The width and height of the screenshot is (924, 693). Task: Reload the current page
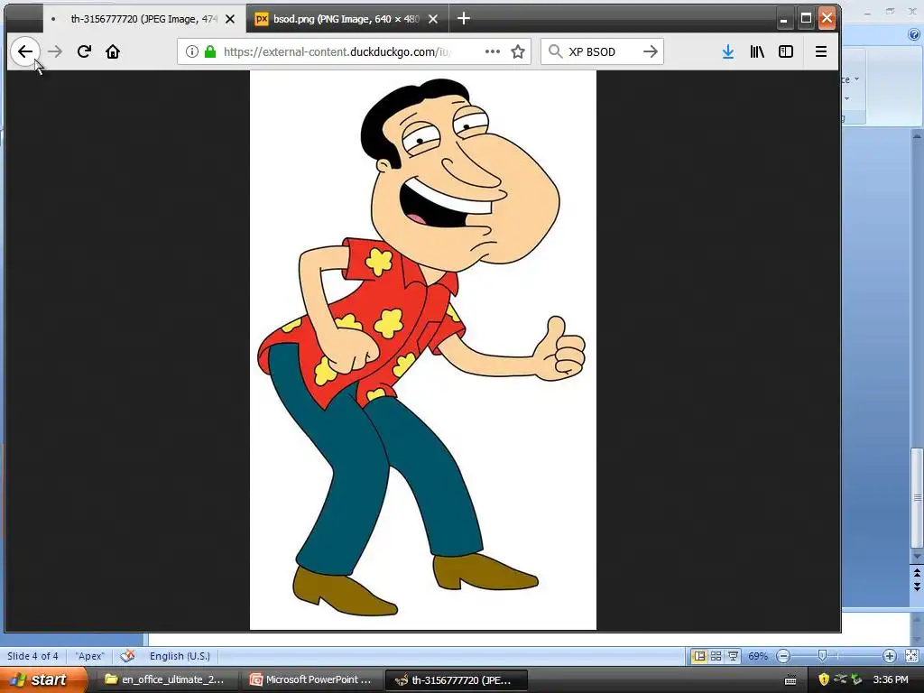click(x=84, y=51)
